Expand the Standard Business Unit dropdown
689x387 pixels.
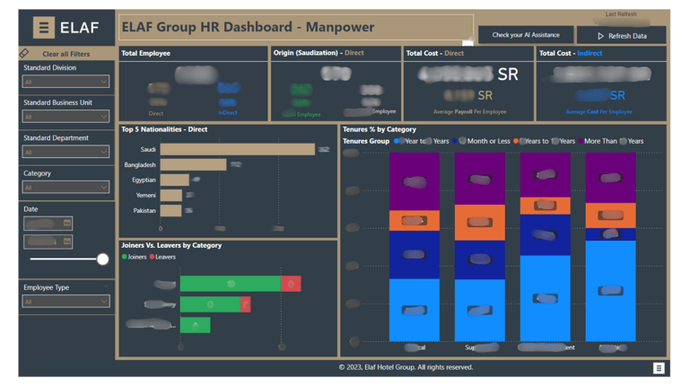coord(65,117)
